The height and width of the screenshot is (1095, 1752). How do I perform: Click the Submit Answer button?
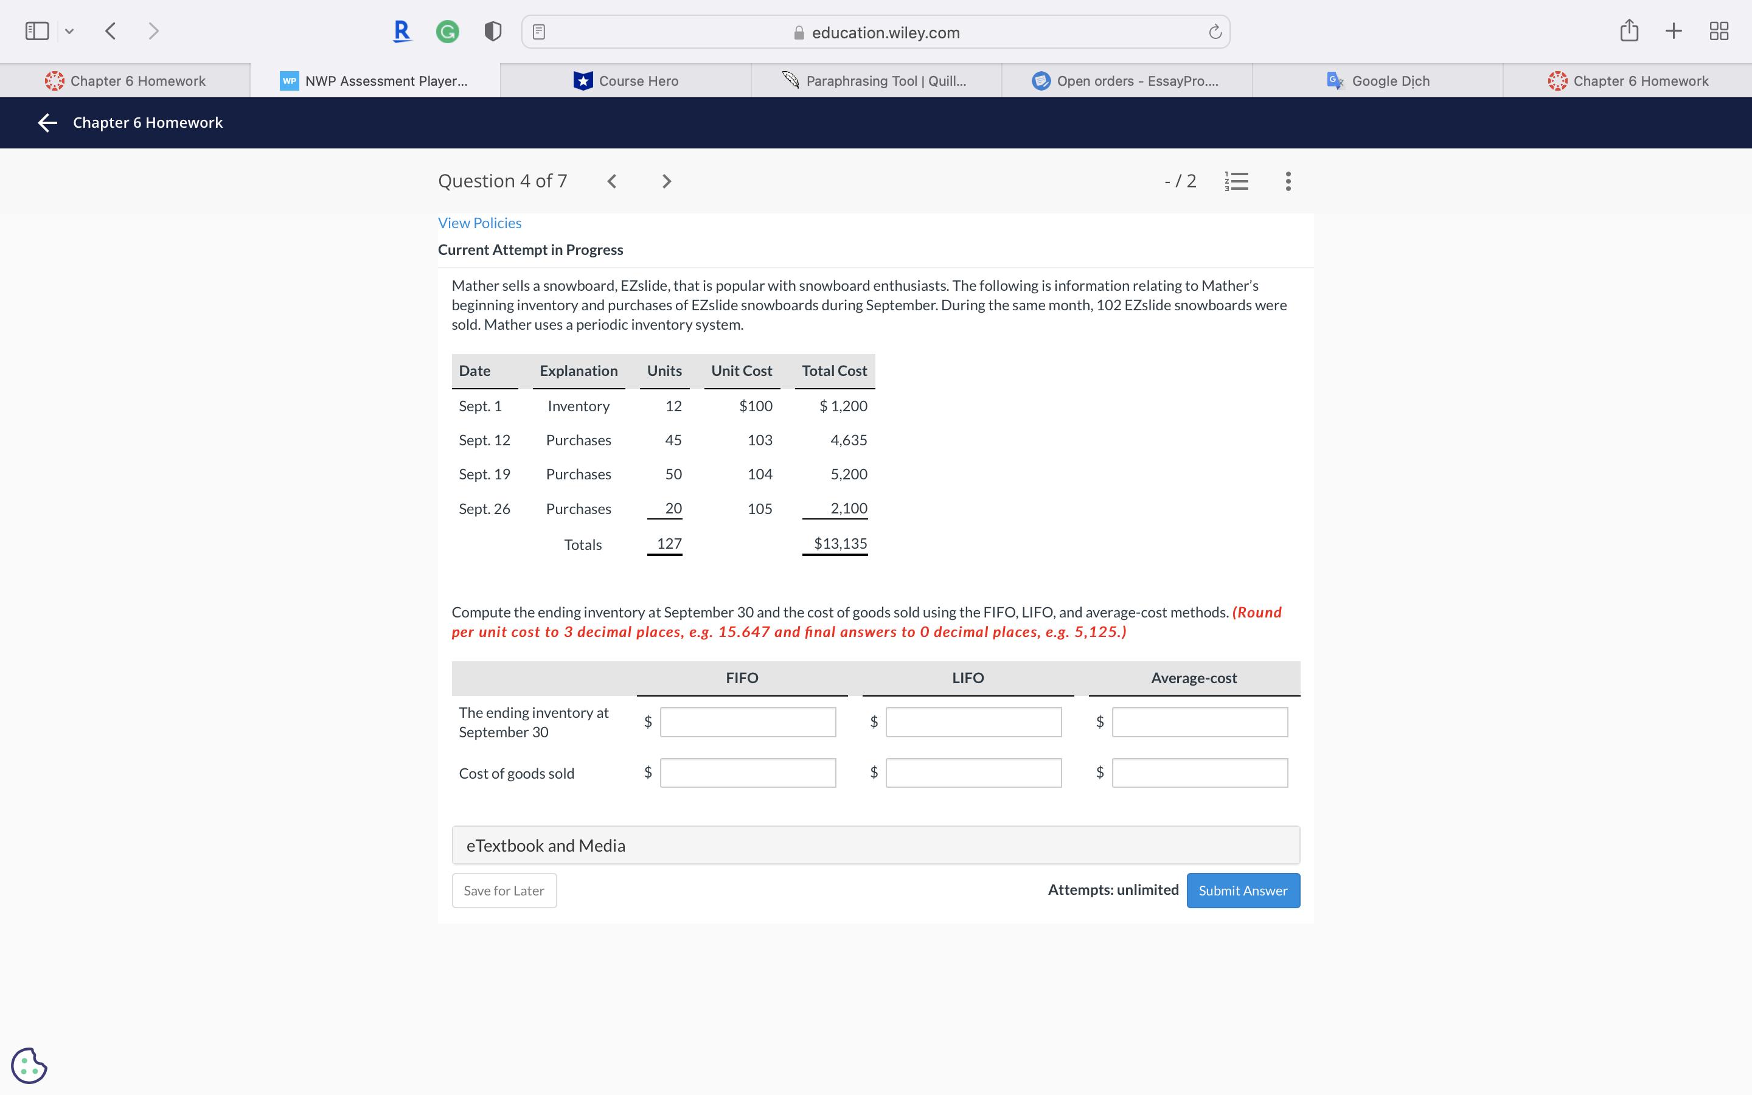pos(1242,890)
